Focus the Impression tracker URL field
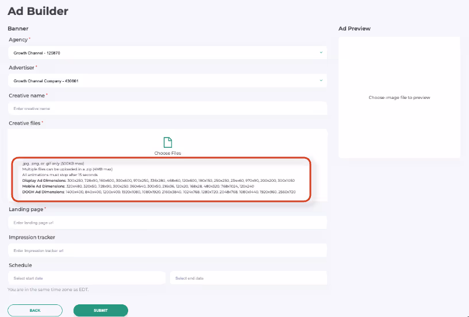469x317 pixels. coord(167,250)
